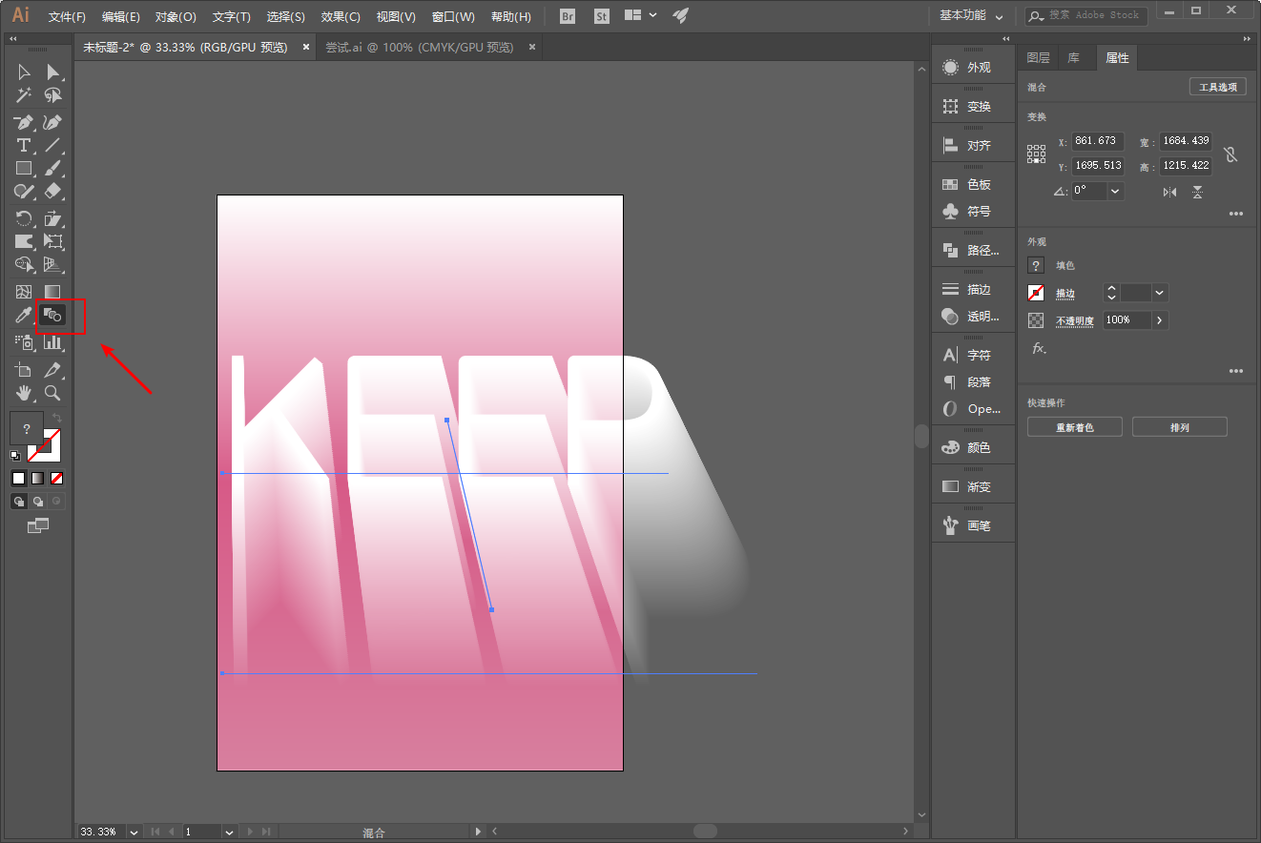Open the 对象(O) menu
Screen dimensions: 1261x843
[176, 17]
